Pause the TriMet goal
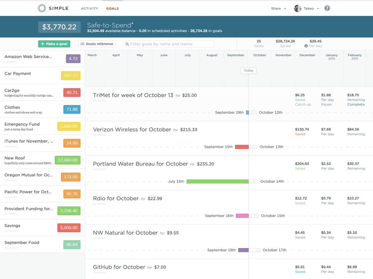Viewport: 373px width, 279px height. [x=326, y=104]
